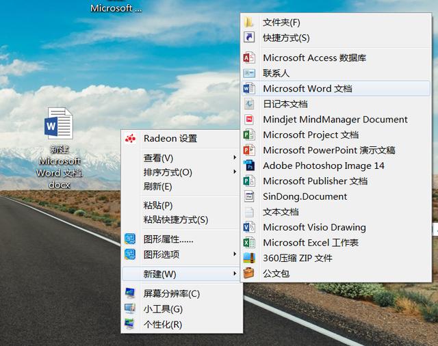This screenshot has height=346, width=438.
Task: Click the Project icon beside Microsoft Project 文档
Action: [249, 135]
